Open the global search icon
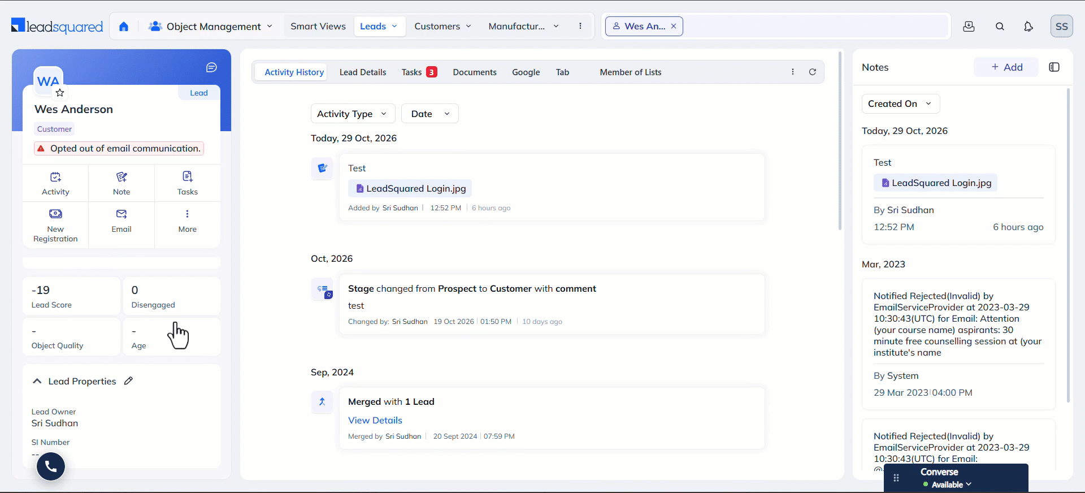Viewport: 1085px width, 493px height. [1000, 27]
